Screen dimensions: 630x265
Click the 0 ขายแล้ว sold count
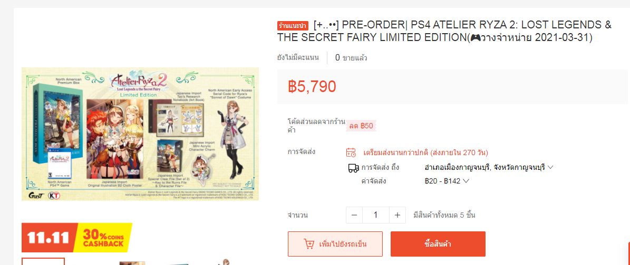pyautogui.click(x=351, y=58)
